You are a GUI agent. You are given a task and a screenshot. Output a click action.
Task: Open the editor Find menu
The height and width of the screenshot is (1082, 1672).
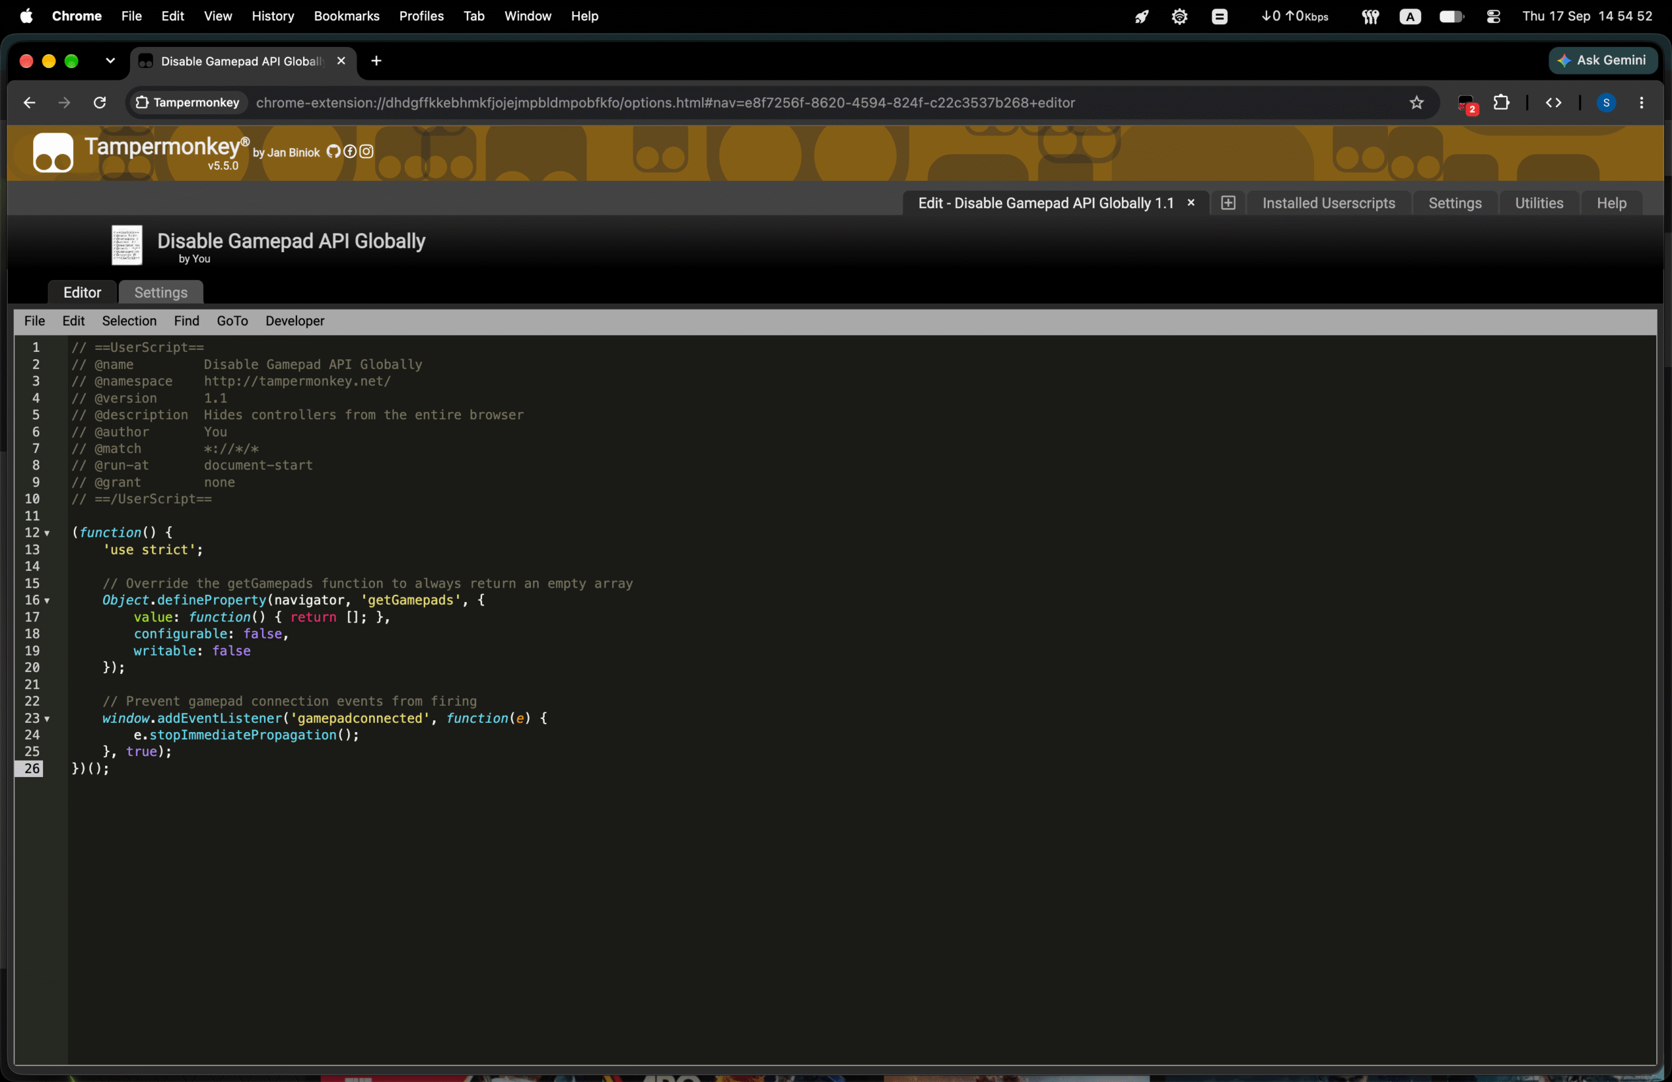point(187,321)
